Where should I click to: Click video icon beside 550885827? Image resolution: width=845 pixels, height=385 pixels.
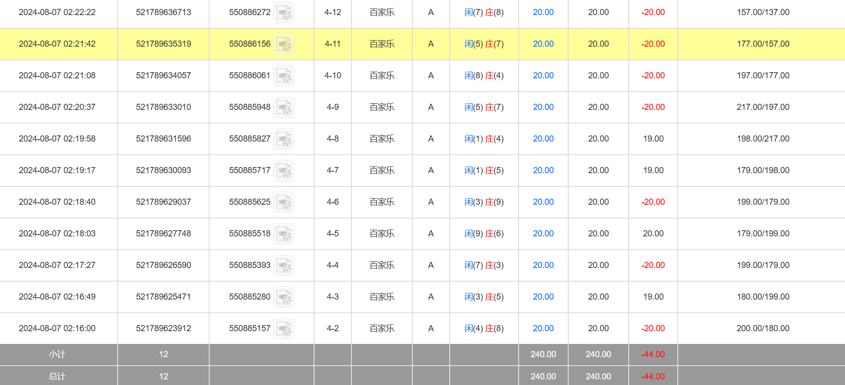point(284,139)
